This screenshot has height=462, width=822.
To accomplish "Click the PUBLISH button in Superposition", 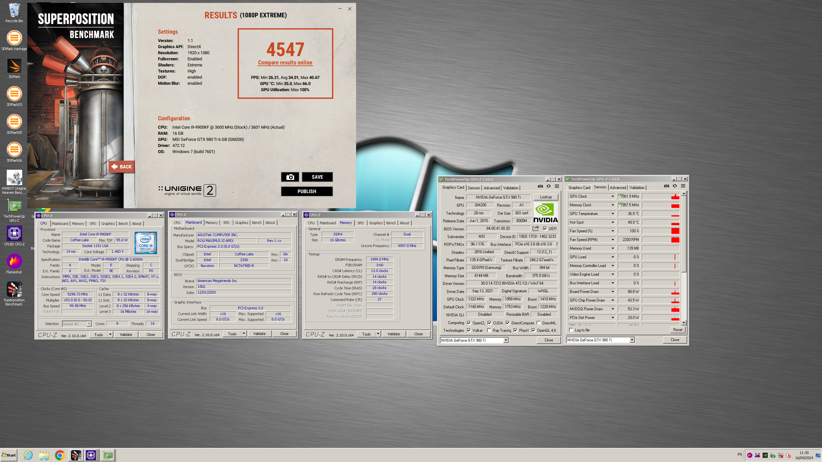I will (x=307, y=192).
